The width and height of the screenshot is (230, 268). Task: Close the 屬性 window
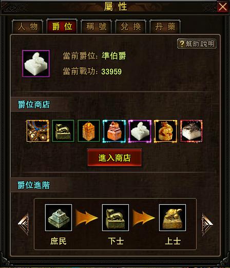[x=223, y=7]
